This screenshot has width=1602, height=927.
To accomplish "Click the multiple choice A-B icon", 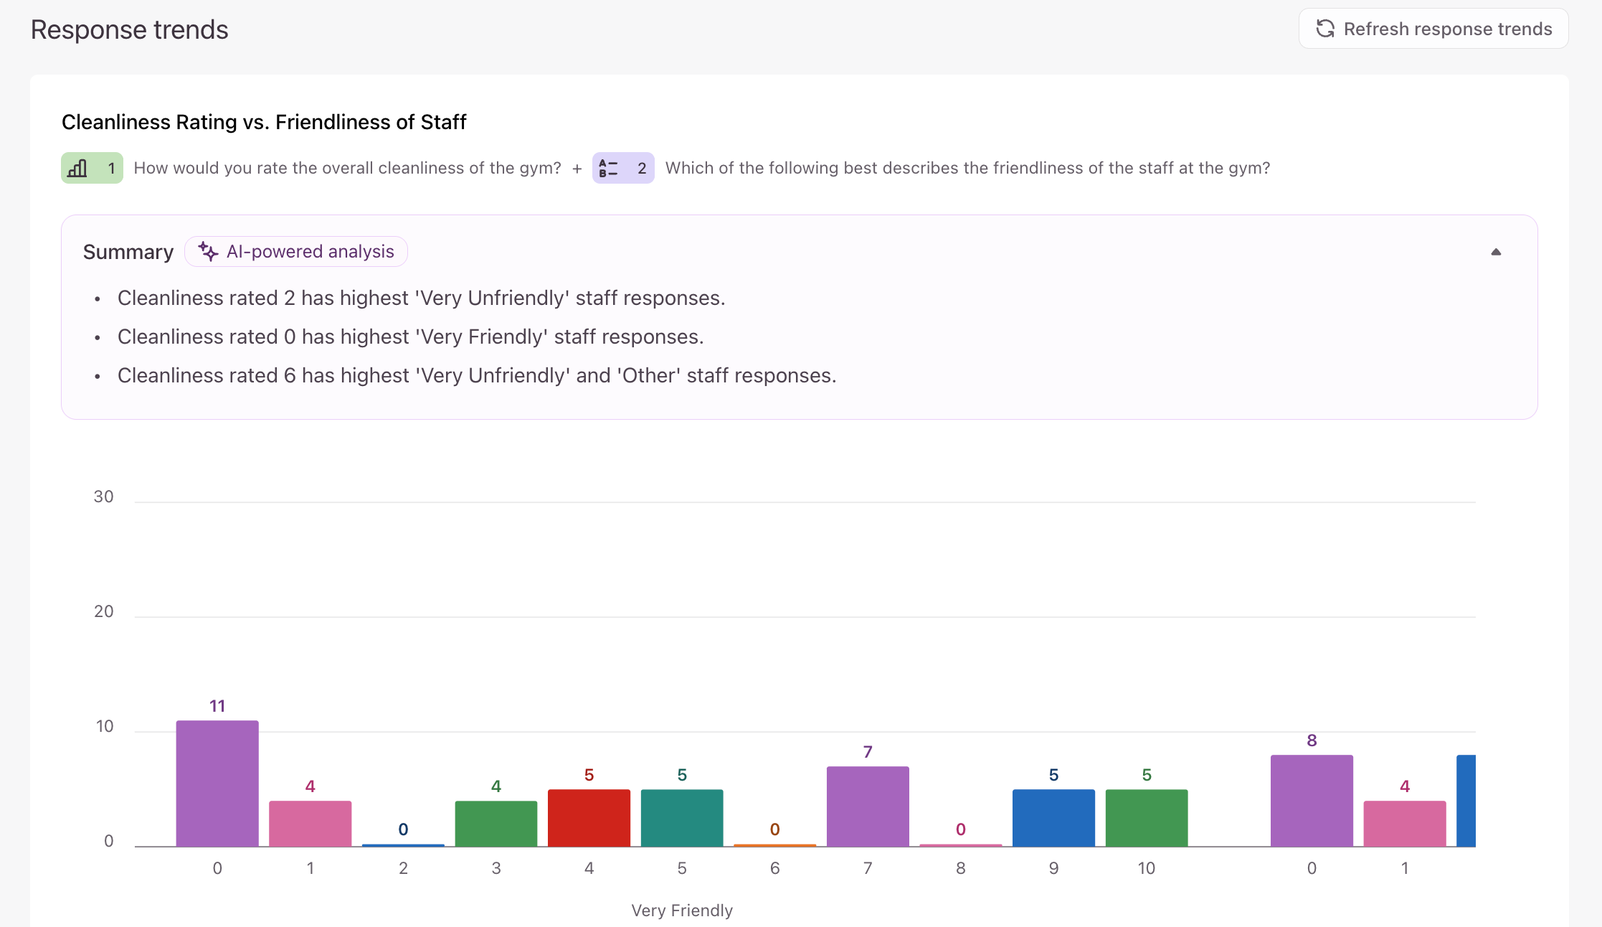I will pyautogui.click(x=608, y=168).
